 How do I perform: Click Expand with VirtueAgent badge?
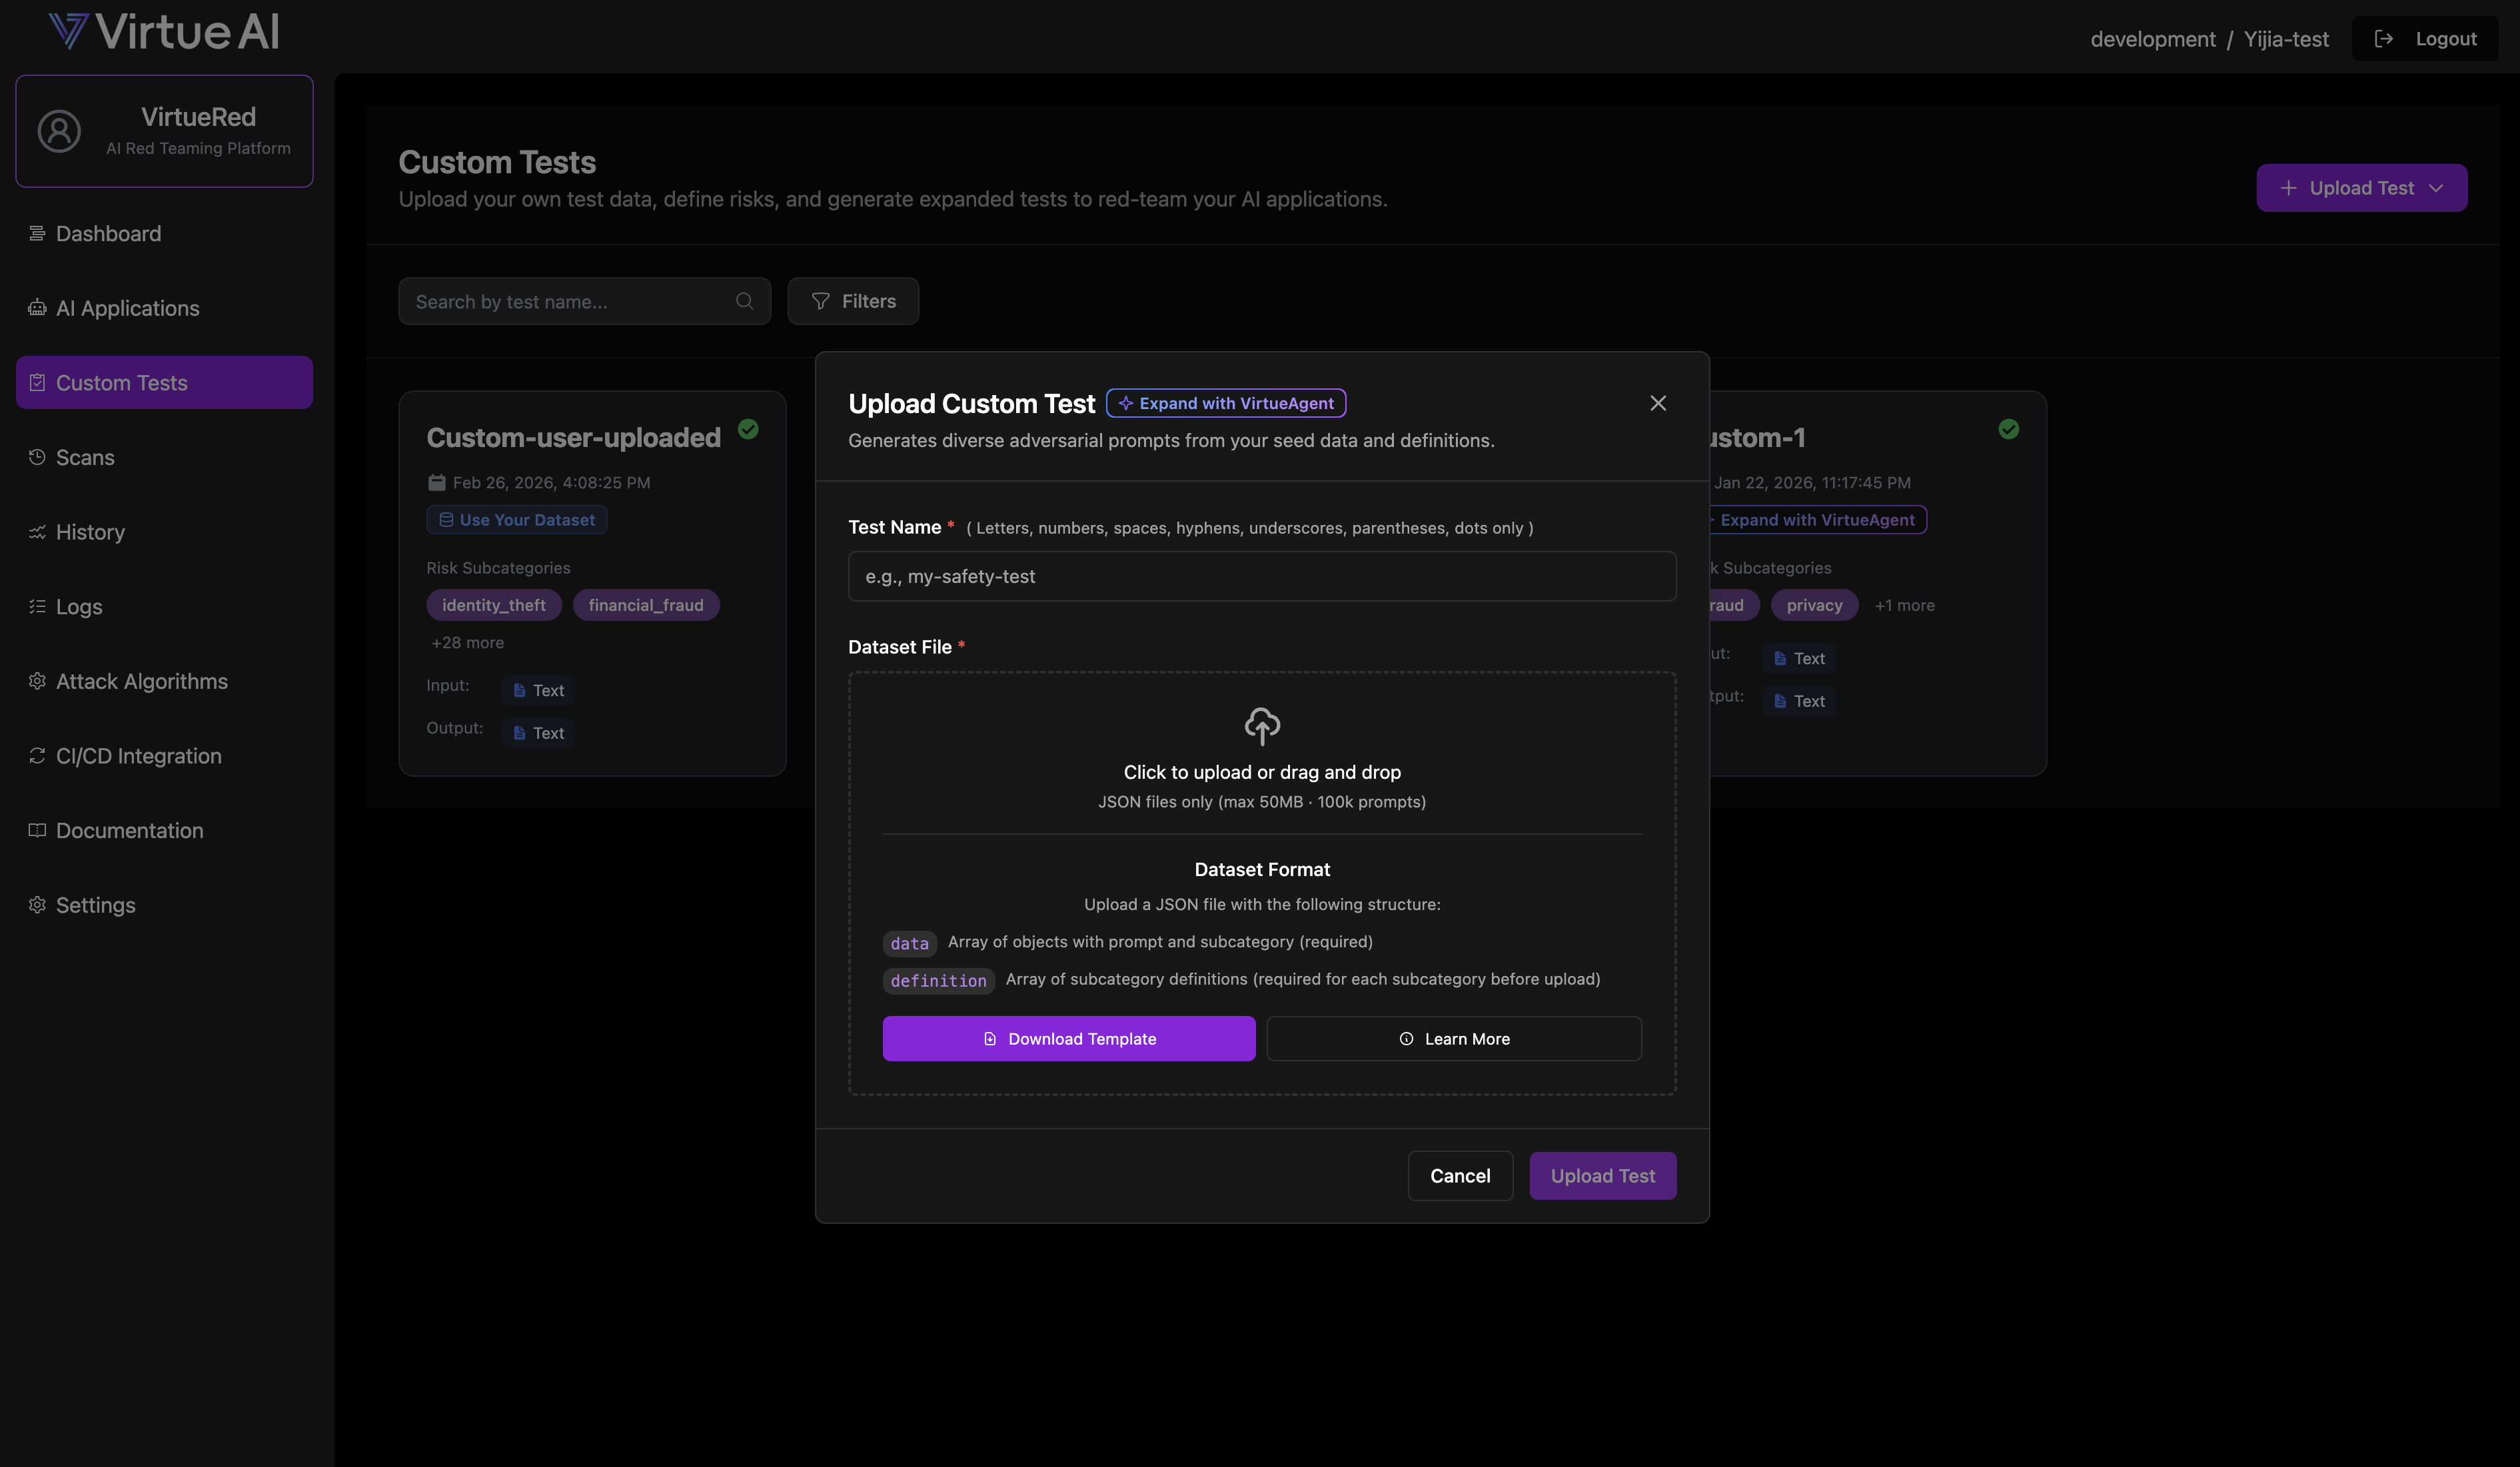(1226, 403)
